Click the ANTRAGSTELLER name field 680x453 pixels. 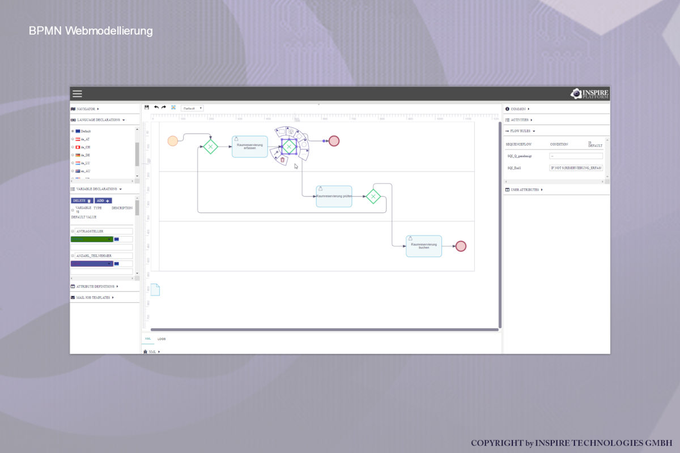[104, 231]
